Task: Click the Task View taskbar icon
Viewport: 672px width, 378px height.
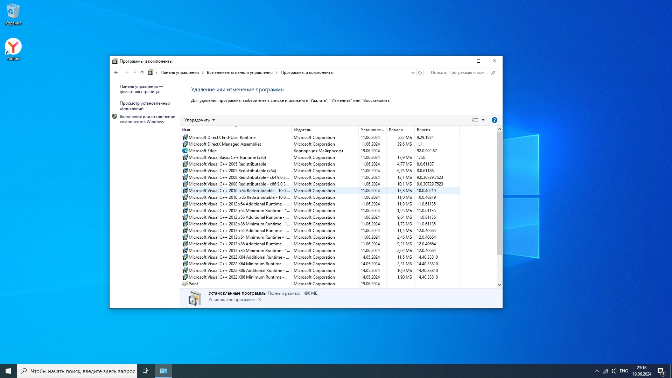Action: point(146,371)
